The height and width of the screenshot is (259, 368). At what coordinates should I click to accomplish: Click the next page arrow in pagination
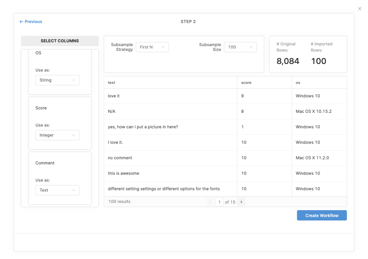[241, 202]
